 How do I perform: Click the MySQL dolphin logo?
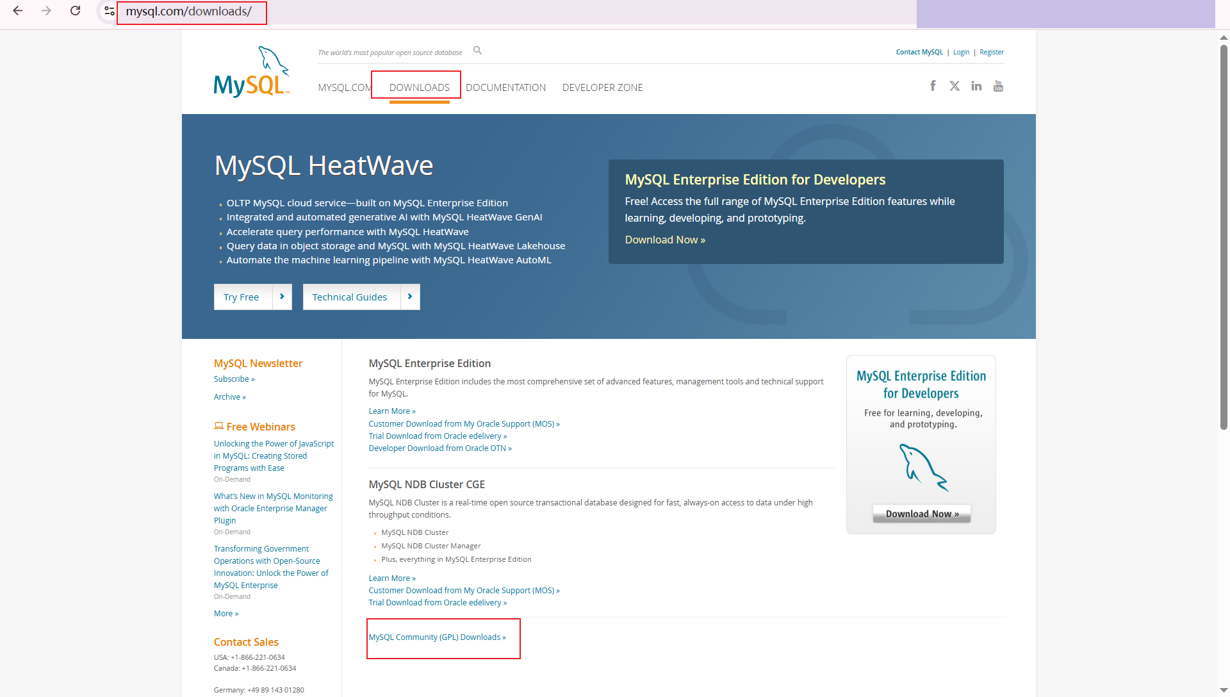(252, 72)
